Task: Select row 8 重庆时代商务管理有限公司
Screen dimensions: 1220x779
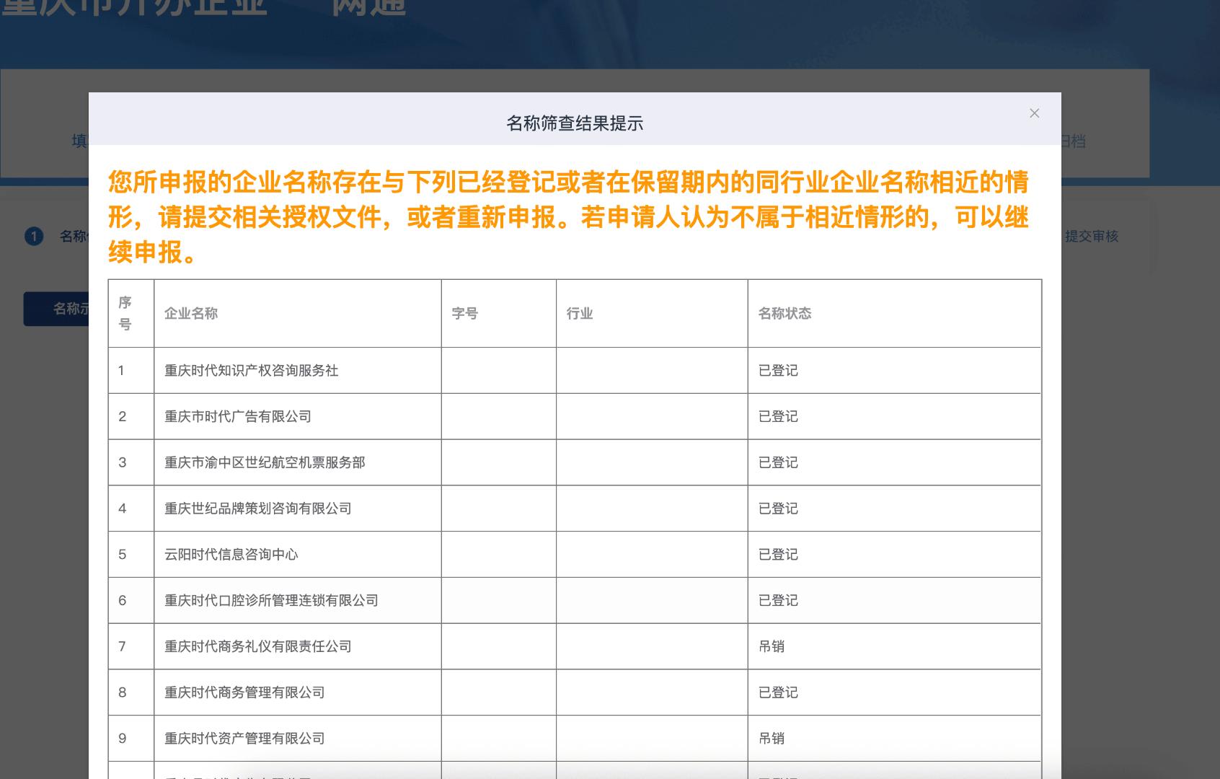Action: (x=243, y=692)
